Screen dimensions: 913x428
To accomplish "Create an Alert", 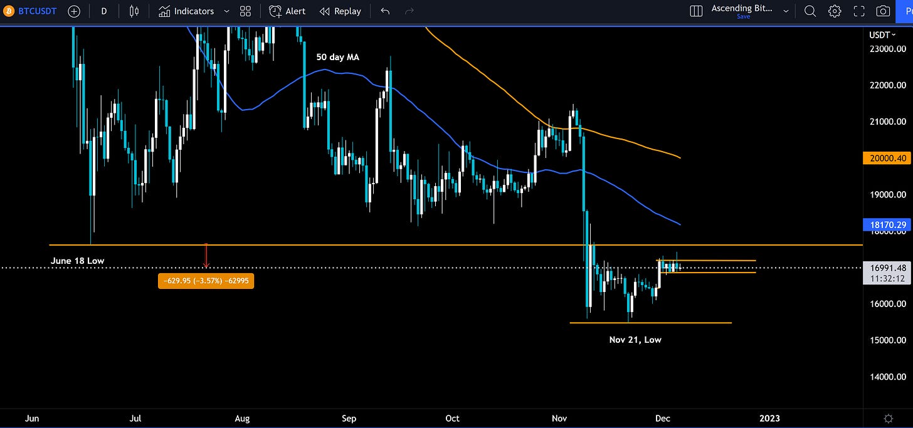I will 287,11.
